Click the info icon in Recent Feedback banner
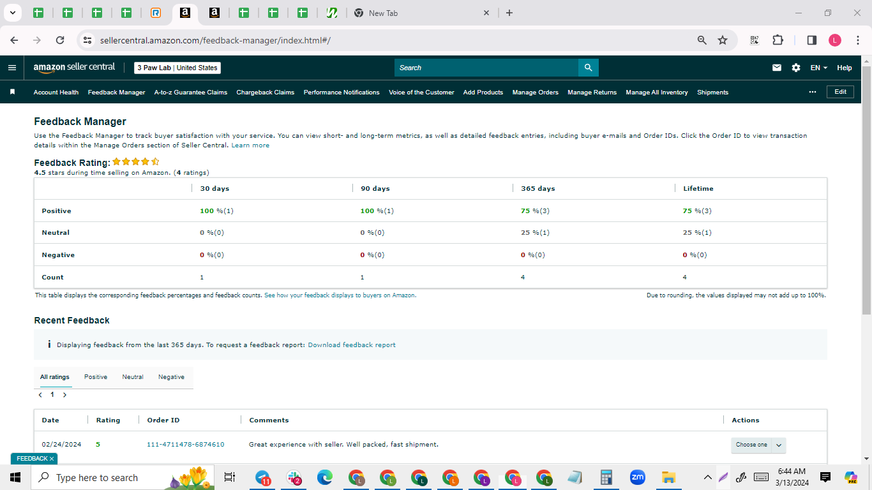This screenshot has width=872, height=490. 49,345
